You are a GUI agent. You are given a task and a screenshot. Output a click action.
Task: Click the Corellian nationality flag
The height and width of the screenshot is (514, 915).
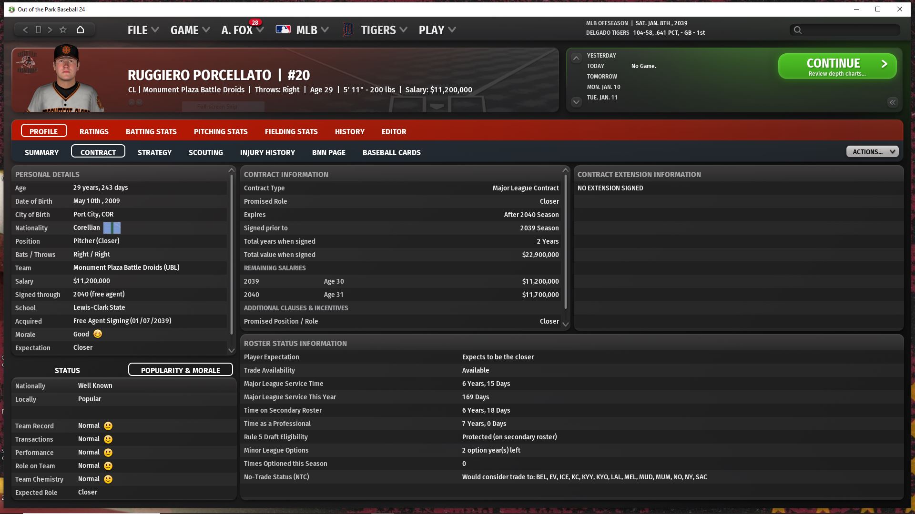point(112,228)
